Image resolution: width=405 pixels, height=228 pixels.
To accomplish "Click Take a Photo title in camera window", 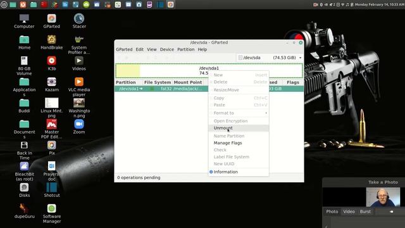I will 383,182.
